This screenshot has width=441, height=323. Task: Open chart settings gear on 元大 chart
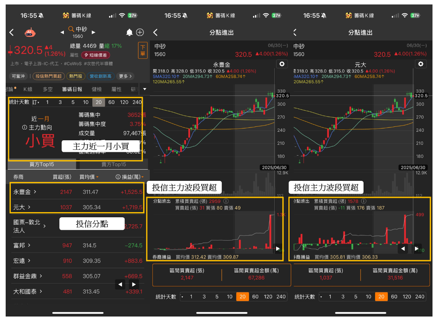(421, 64)
